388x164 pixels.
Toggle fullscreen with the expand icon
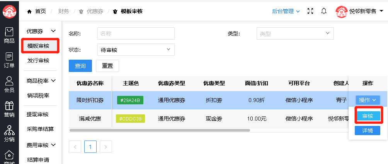310,11
